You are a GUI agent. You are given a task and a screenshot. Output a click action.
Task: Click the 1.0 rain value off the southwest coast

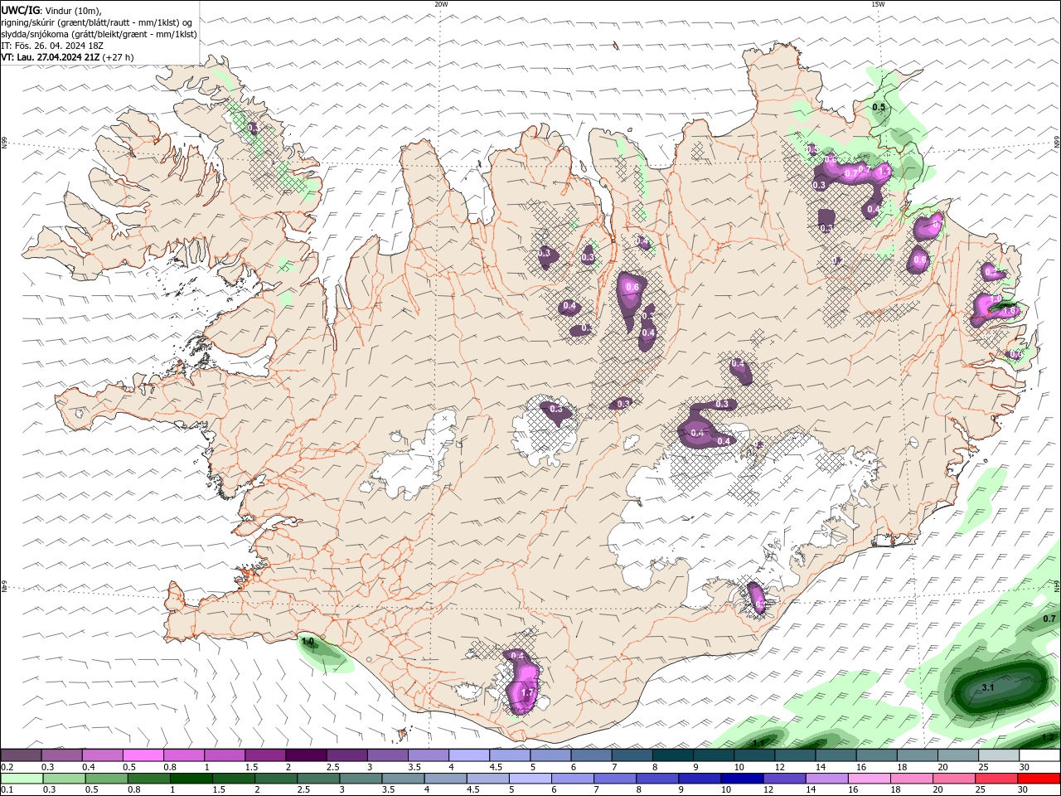(x=308, y=642)
